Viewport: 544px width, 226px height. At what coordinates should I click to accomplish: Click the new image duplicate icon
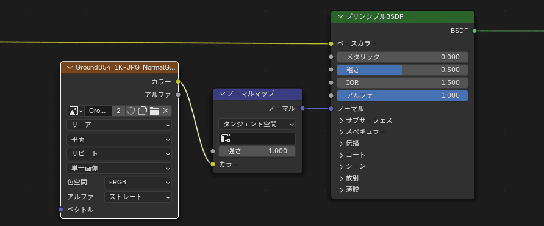pyautogui.click(x=142, y=111)
